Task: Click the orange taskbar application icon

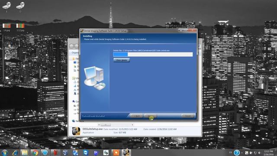Action: pos(116,153)
